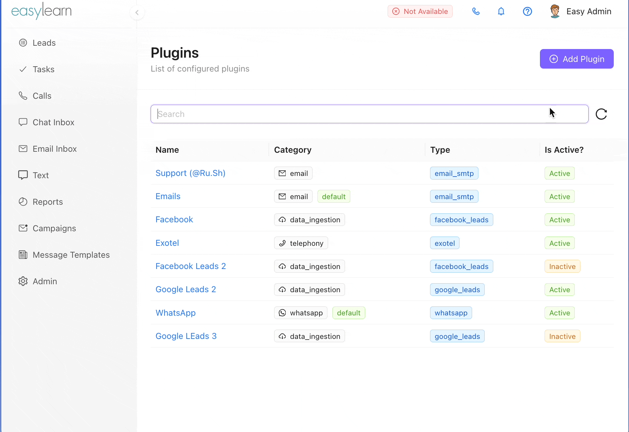Click Inactive status of Google LEads 3

[562, 337]
